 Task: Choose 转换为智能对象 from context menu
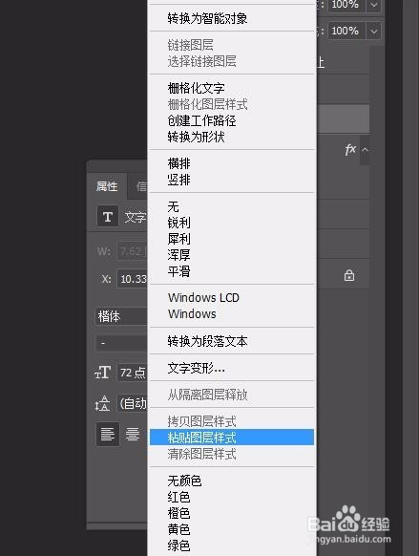(x=232, y=18)
